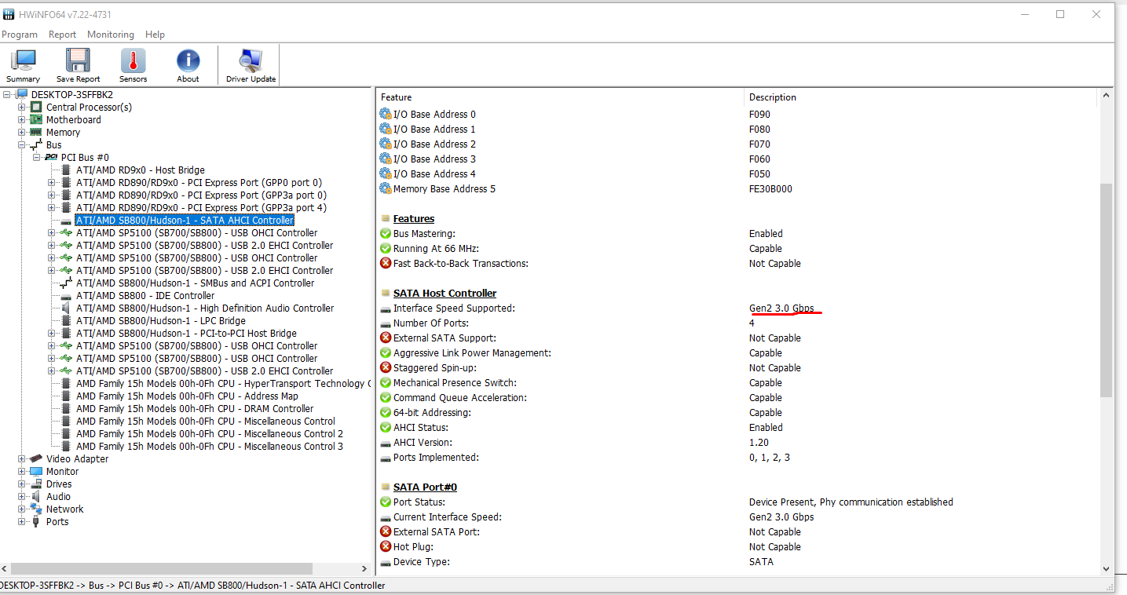This screenshot has width=1127, height=595.
Task: Launch Driver Update from toolbar
Action: (251, 65)
